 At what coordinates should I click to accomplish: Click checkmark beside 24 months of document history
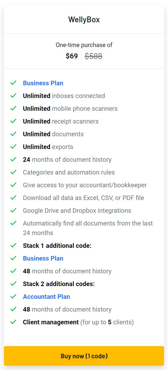(13, 160)
